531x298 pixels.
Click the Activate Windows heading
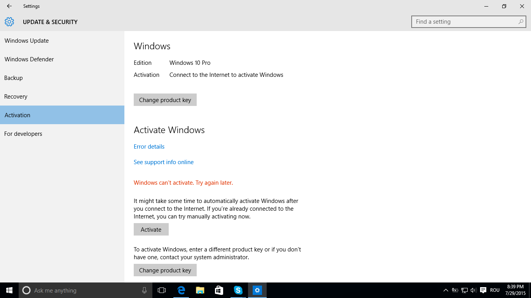tap(169, 130)
